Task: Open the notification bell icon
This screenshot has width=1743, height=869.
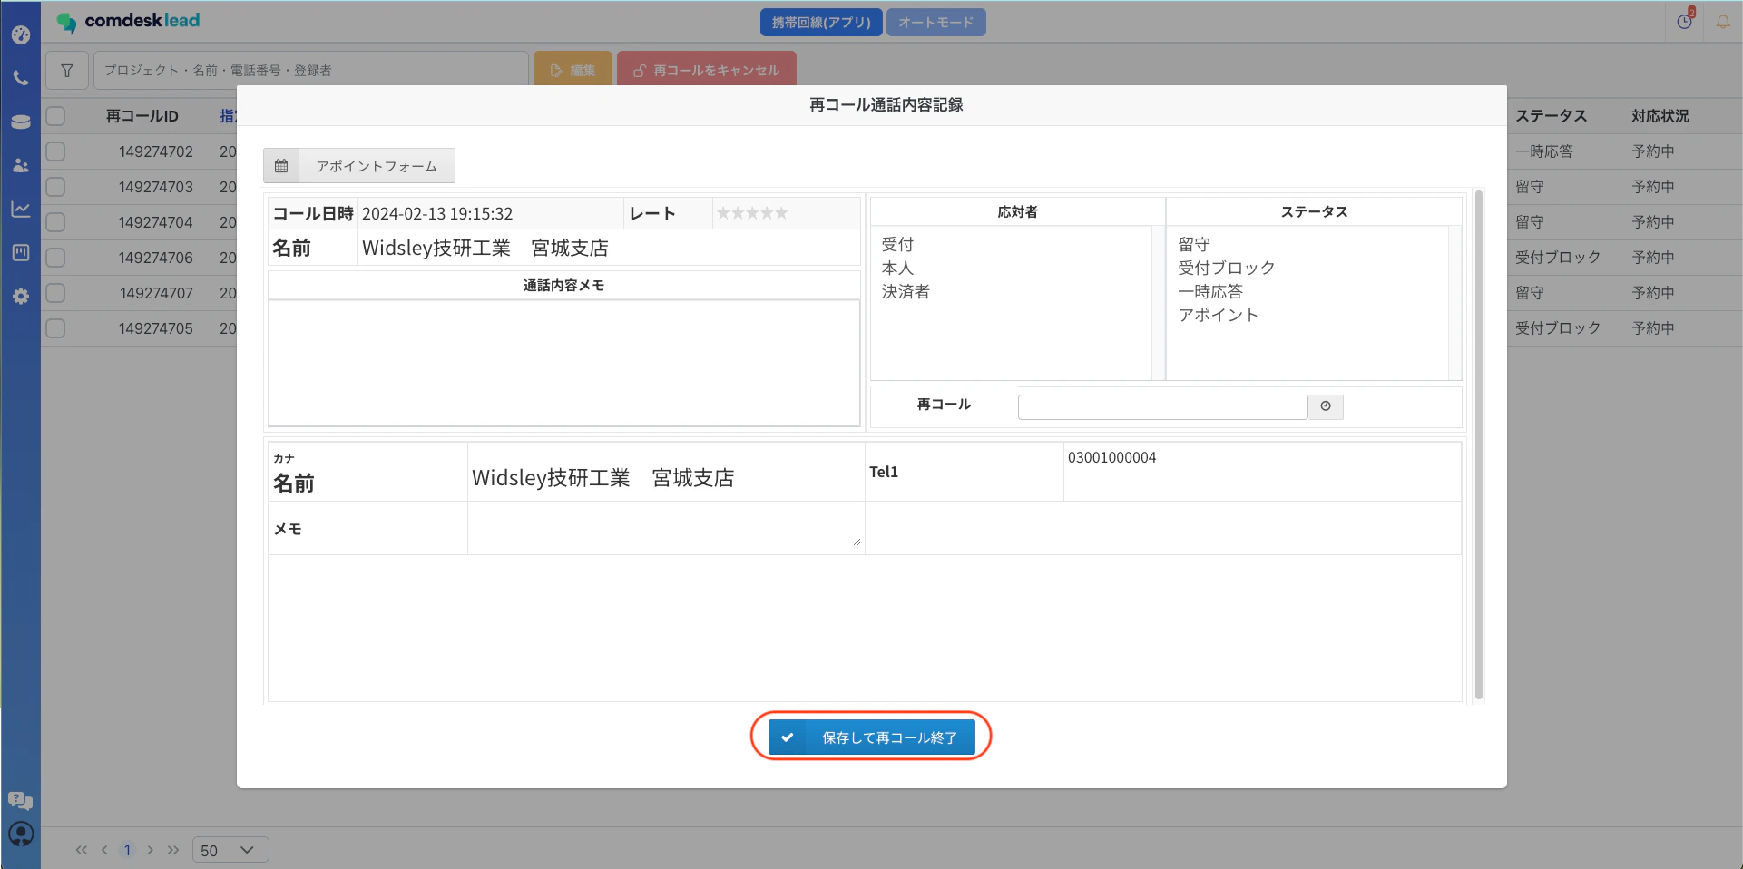Action: [1723, 21]
